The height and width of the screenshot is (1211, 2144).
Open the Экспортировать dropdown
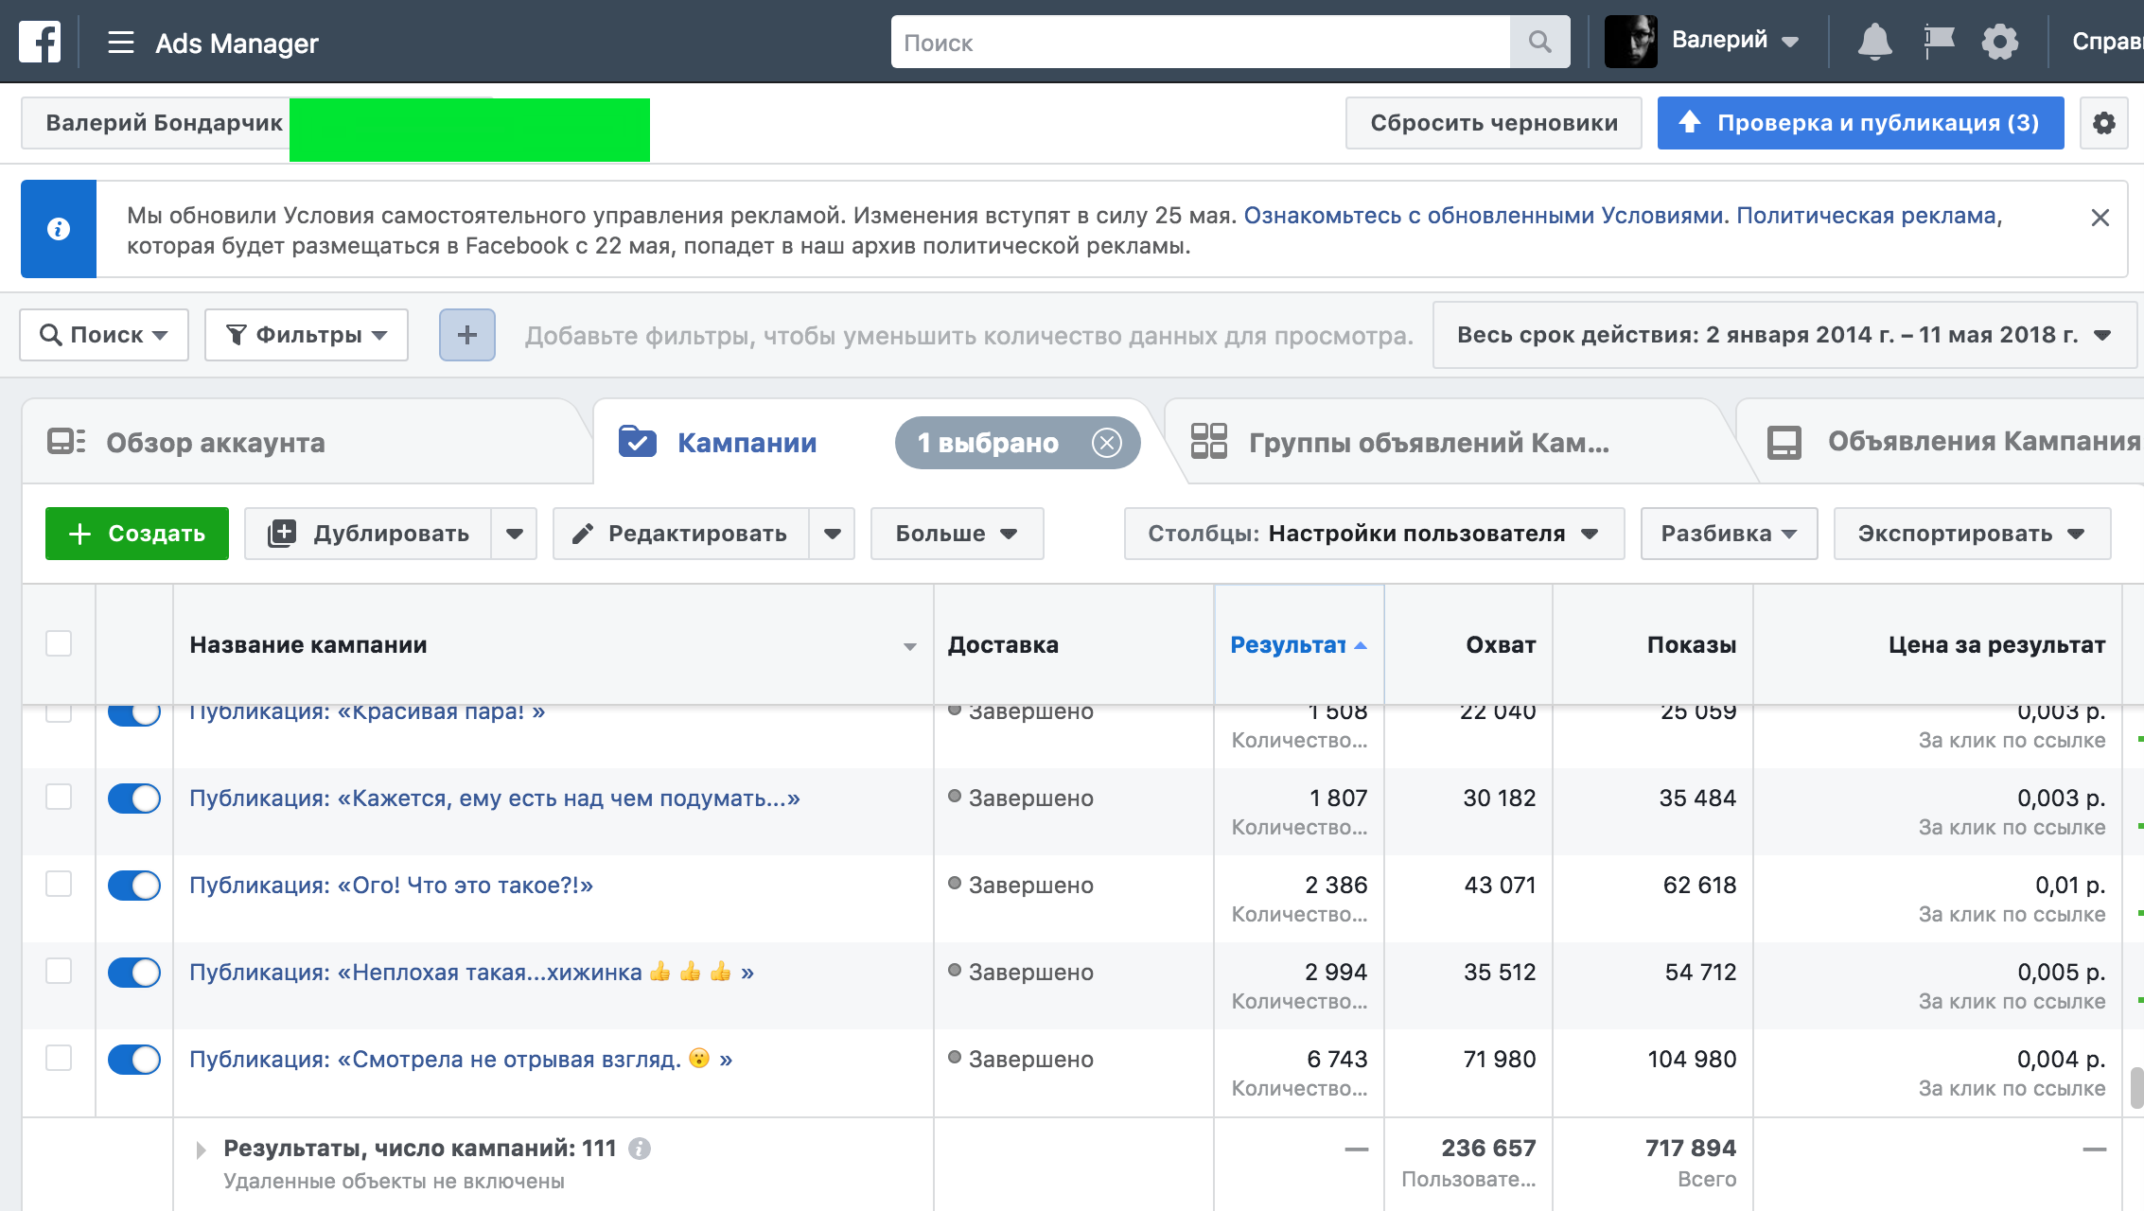tap(1972, 534)
